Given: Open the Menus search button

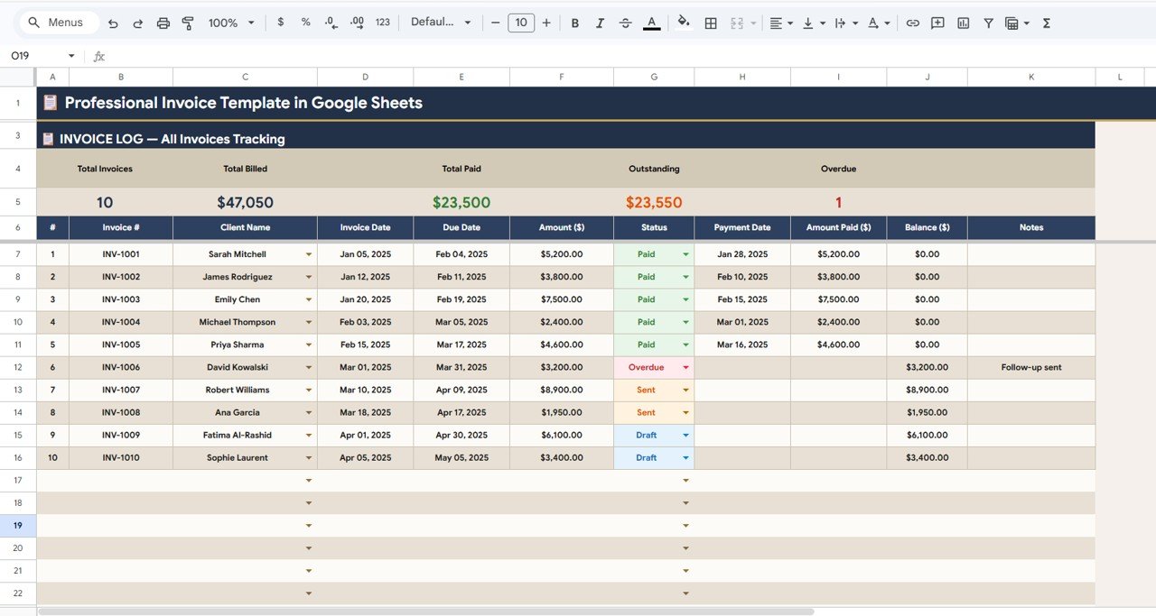Looking at the screenshot, I should pos(58,22).
